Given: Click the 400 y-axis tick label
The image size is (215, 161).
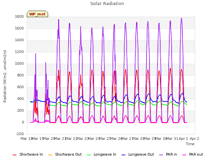Looking at the screenshot, I should [20, 99].
